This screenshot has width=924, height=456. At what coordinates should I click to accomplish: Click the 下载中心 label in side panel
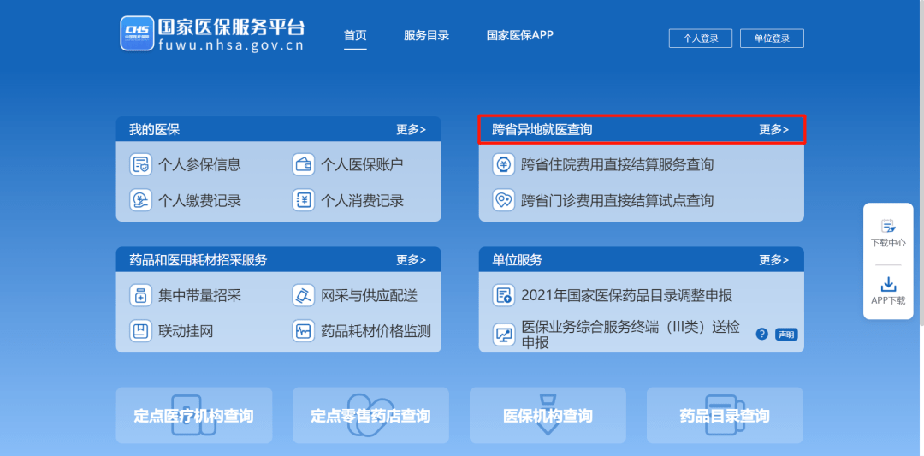888,243
